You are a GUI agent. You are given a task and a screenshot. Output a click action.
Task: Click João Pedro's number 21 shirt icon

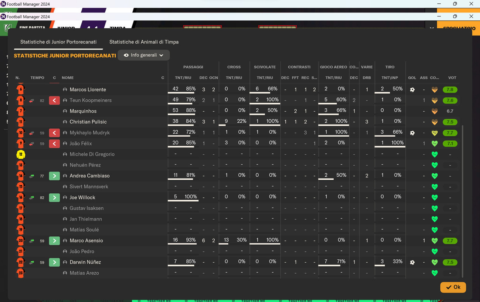[20, 251]
